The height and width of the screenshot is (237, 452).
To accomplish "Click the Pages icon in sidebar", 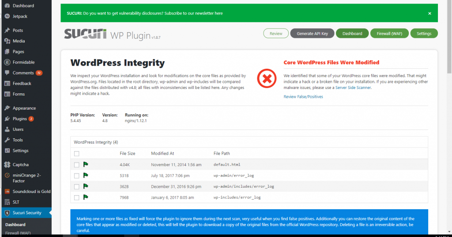I will point(7,52).
